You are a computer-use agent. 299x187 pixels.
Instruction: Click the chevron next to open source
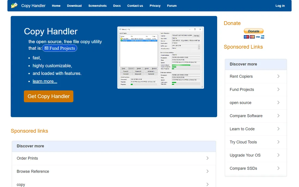tap(278, 102)
